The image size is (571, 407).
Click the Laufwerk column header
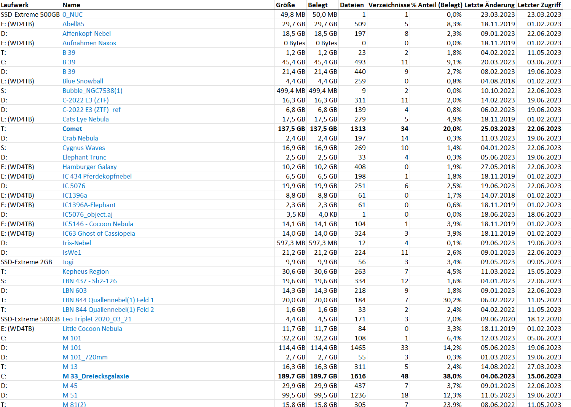15,5
